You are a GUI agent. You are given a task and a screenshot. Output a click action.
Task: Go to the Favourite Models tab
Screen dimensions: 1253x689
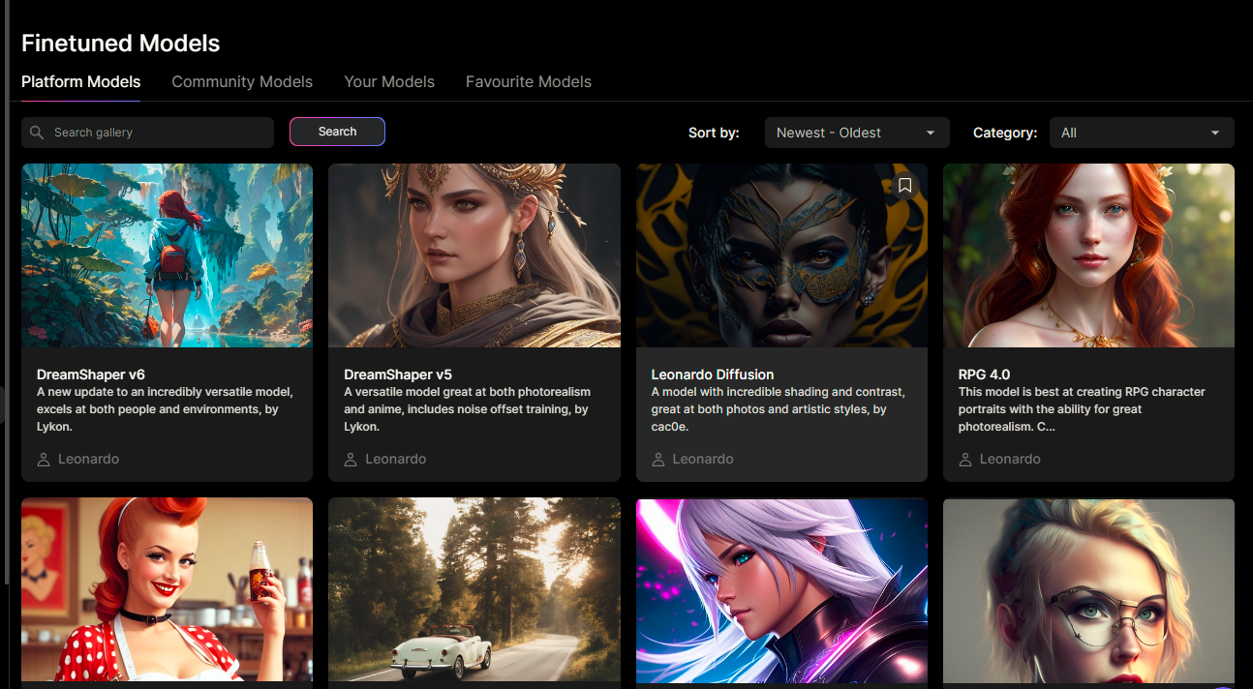[528, 82]
